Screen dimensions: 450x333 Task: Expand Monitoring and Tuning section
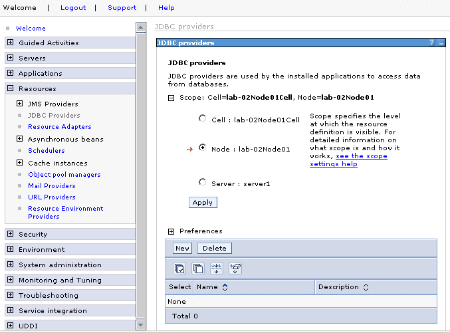coord(11,280)
